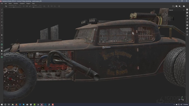
Task: Open Task View from the taskbar
Action: pyautogui.click(x=9, y=104)
